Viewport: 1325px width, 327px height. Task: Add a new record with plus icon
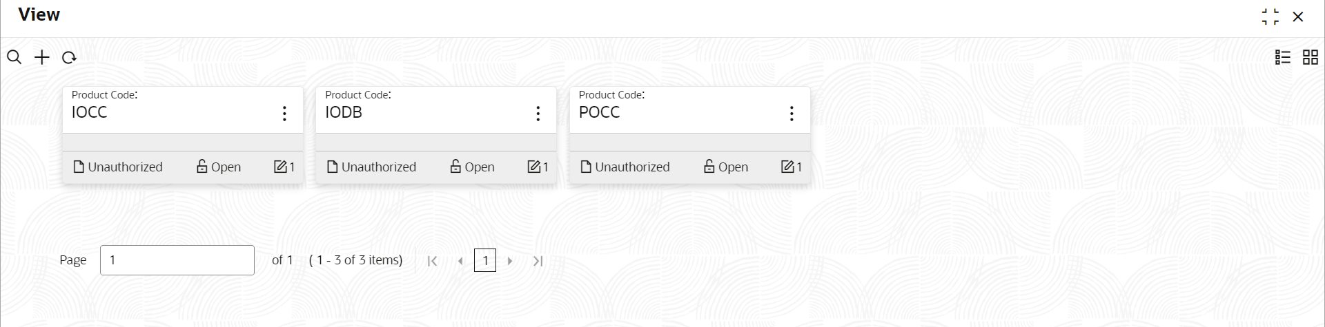(x=42, y=57)
